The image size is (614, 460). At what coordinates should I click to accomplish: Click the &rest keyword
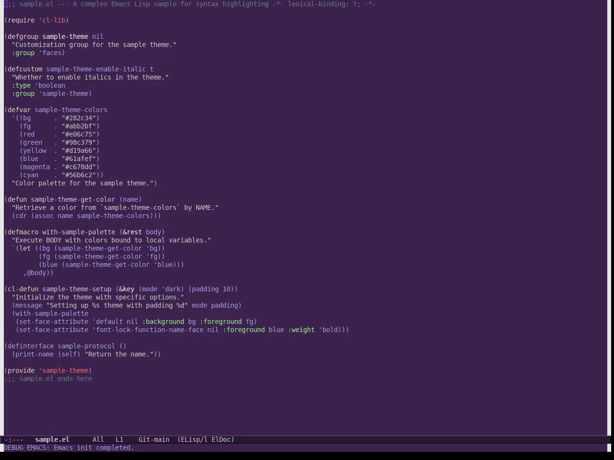(x=132, y=232)
